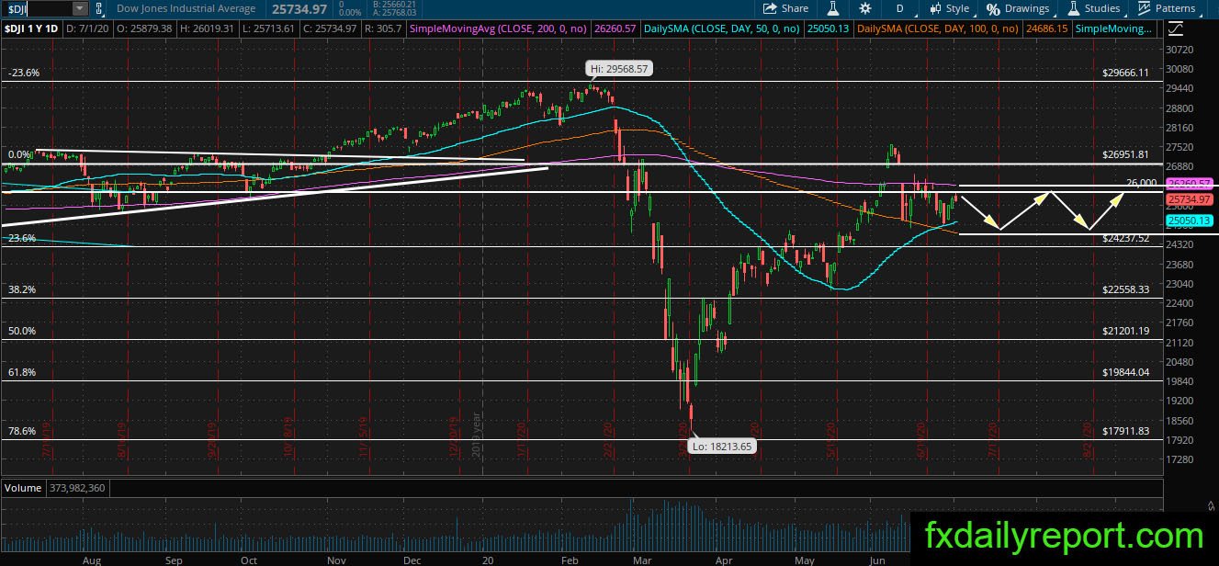Open the Studies menu

[x=1093, y=8]
